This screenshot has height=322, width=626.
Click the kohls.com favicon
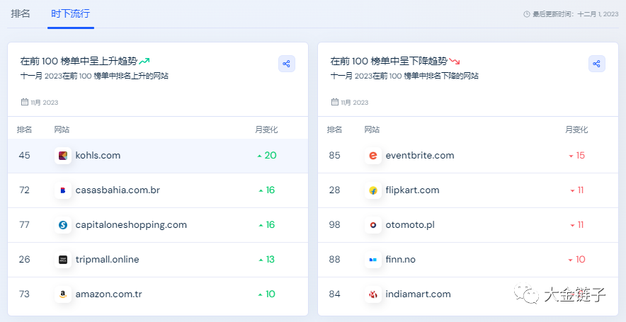point(63,156)
